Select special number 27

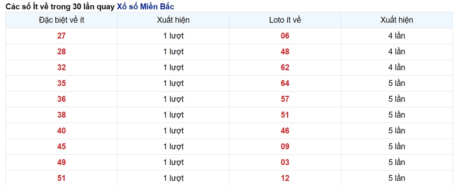point(61,36)
